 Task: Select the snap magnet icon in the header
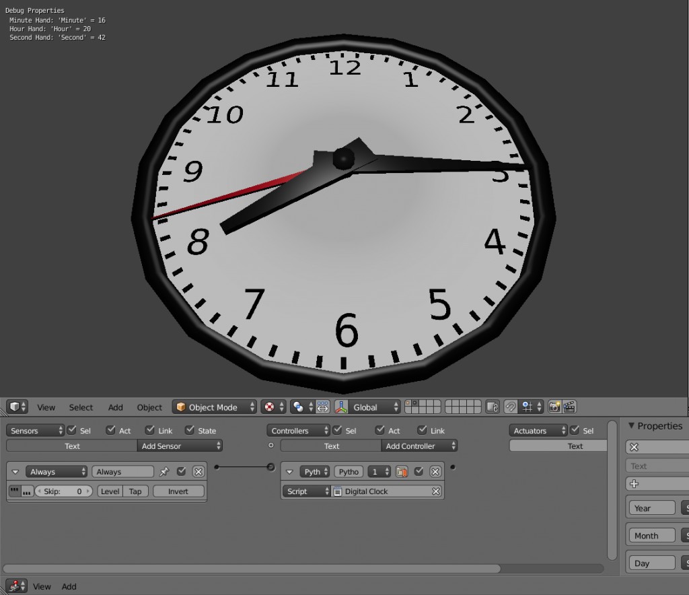[x=511, y=407]
